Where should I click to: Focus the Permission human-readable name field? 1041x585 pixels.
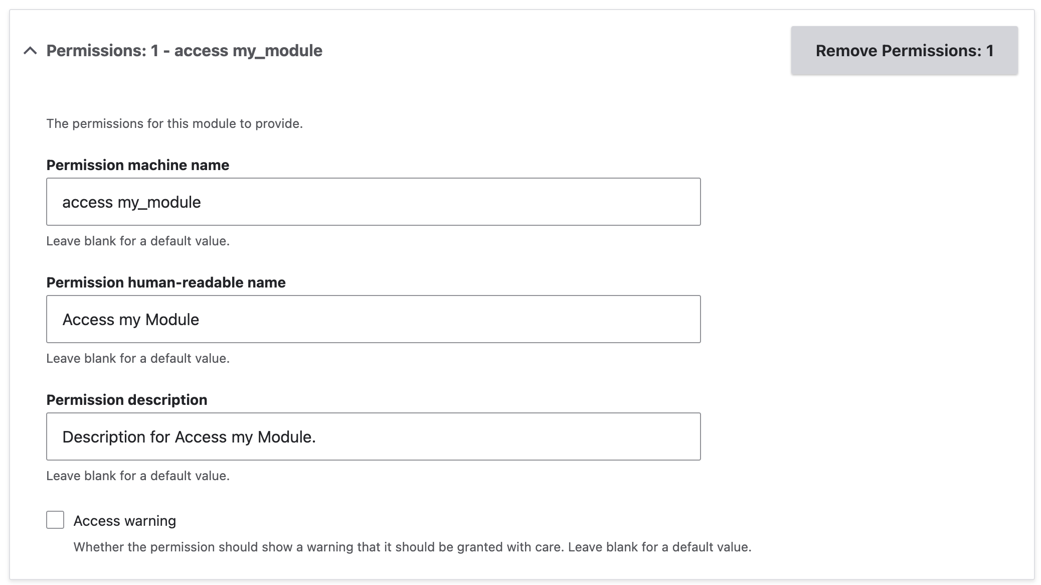click(x=373, y=319)
